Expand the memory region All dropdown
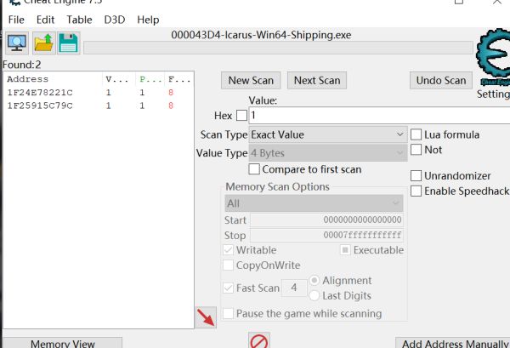This screenshot has width=510, height=348. [313, 203]
